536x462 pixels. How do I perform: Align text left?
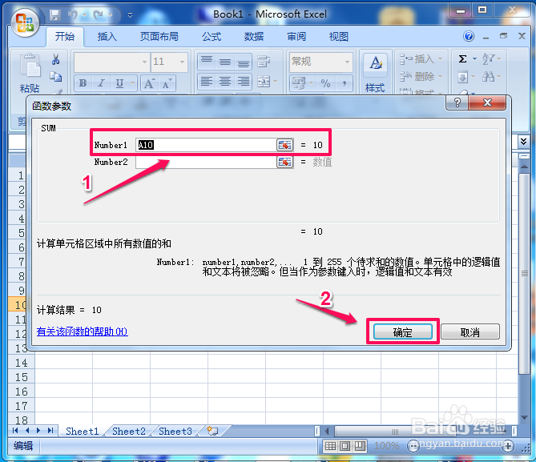pos(207,82)
